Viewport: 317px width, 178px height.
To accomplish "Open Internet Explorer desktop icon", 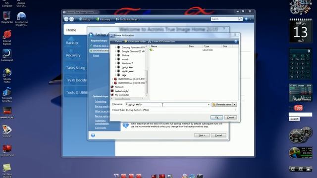I will click(x=7, y=38).
